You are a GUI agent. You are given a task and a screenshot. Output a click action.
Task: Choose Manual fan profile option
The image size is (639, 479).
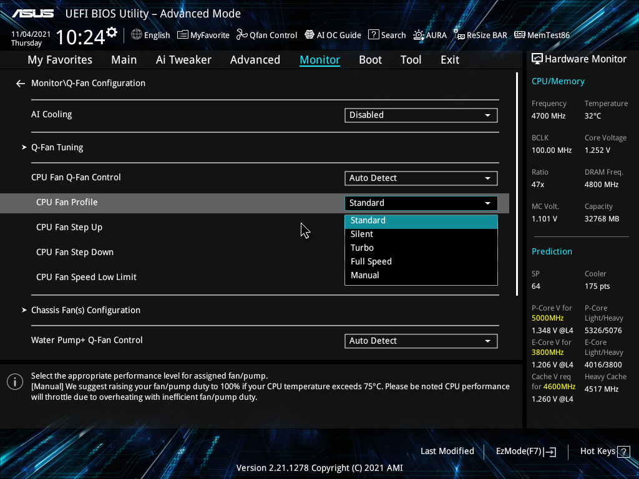pyautogui.click(x=421, y=275)
